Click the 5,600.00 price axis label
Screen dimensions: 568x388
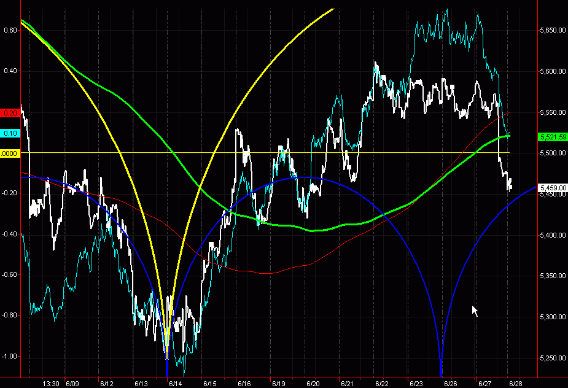[553, 71]
